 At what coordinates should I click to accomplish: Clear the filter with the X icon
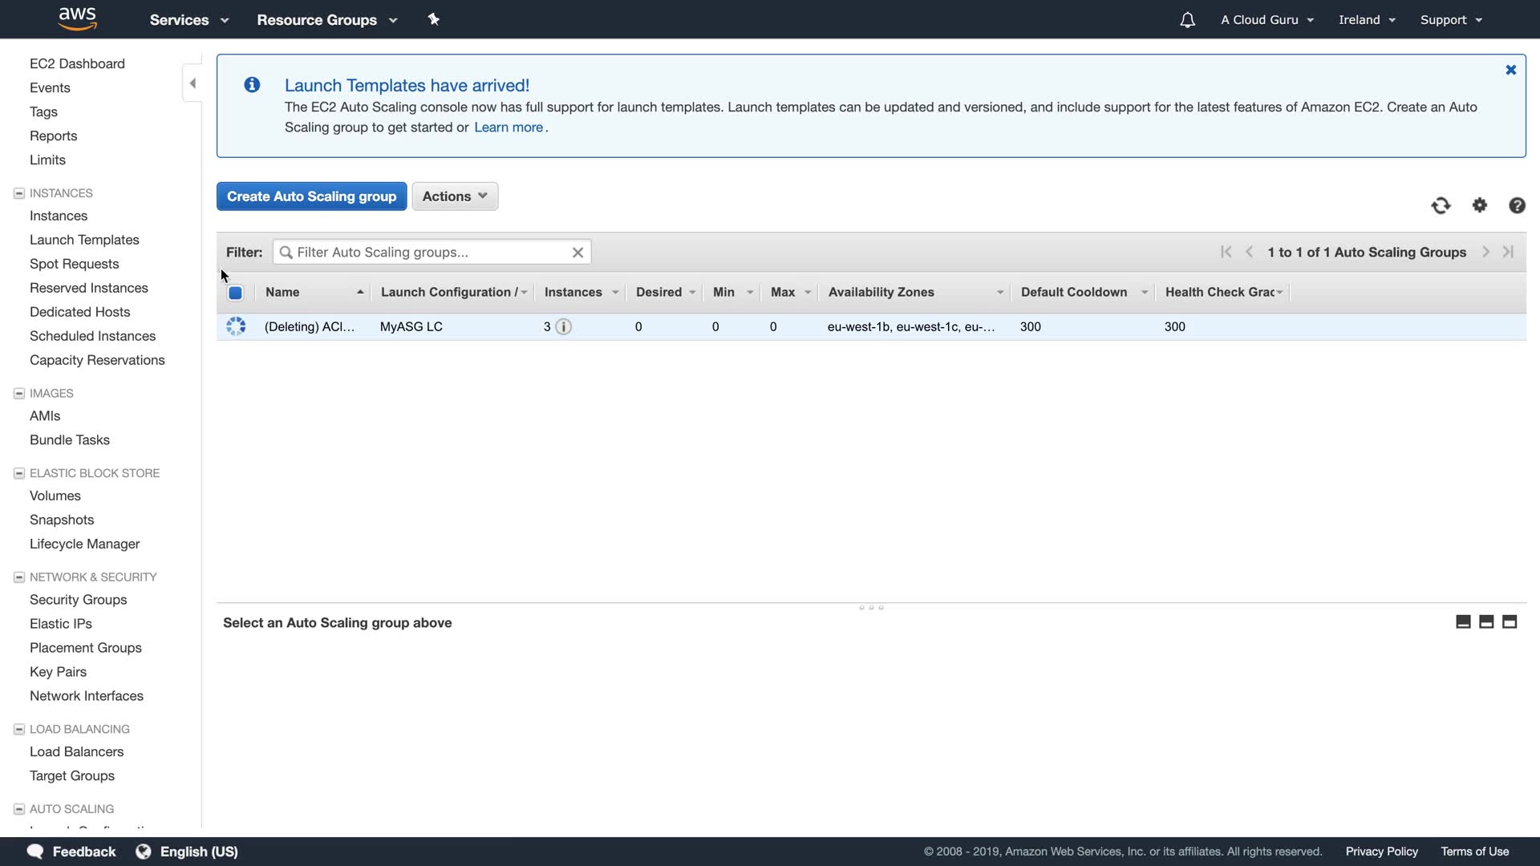[577, 253]
